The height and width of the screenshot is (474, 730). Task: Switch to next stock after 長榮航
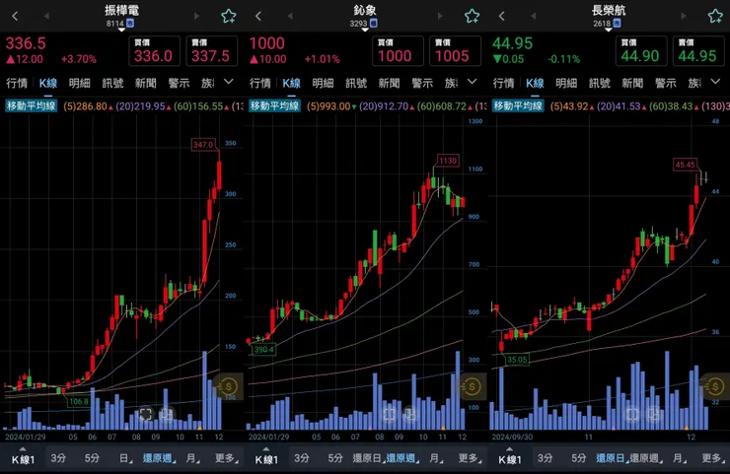tap(684, 17)
